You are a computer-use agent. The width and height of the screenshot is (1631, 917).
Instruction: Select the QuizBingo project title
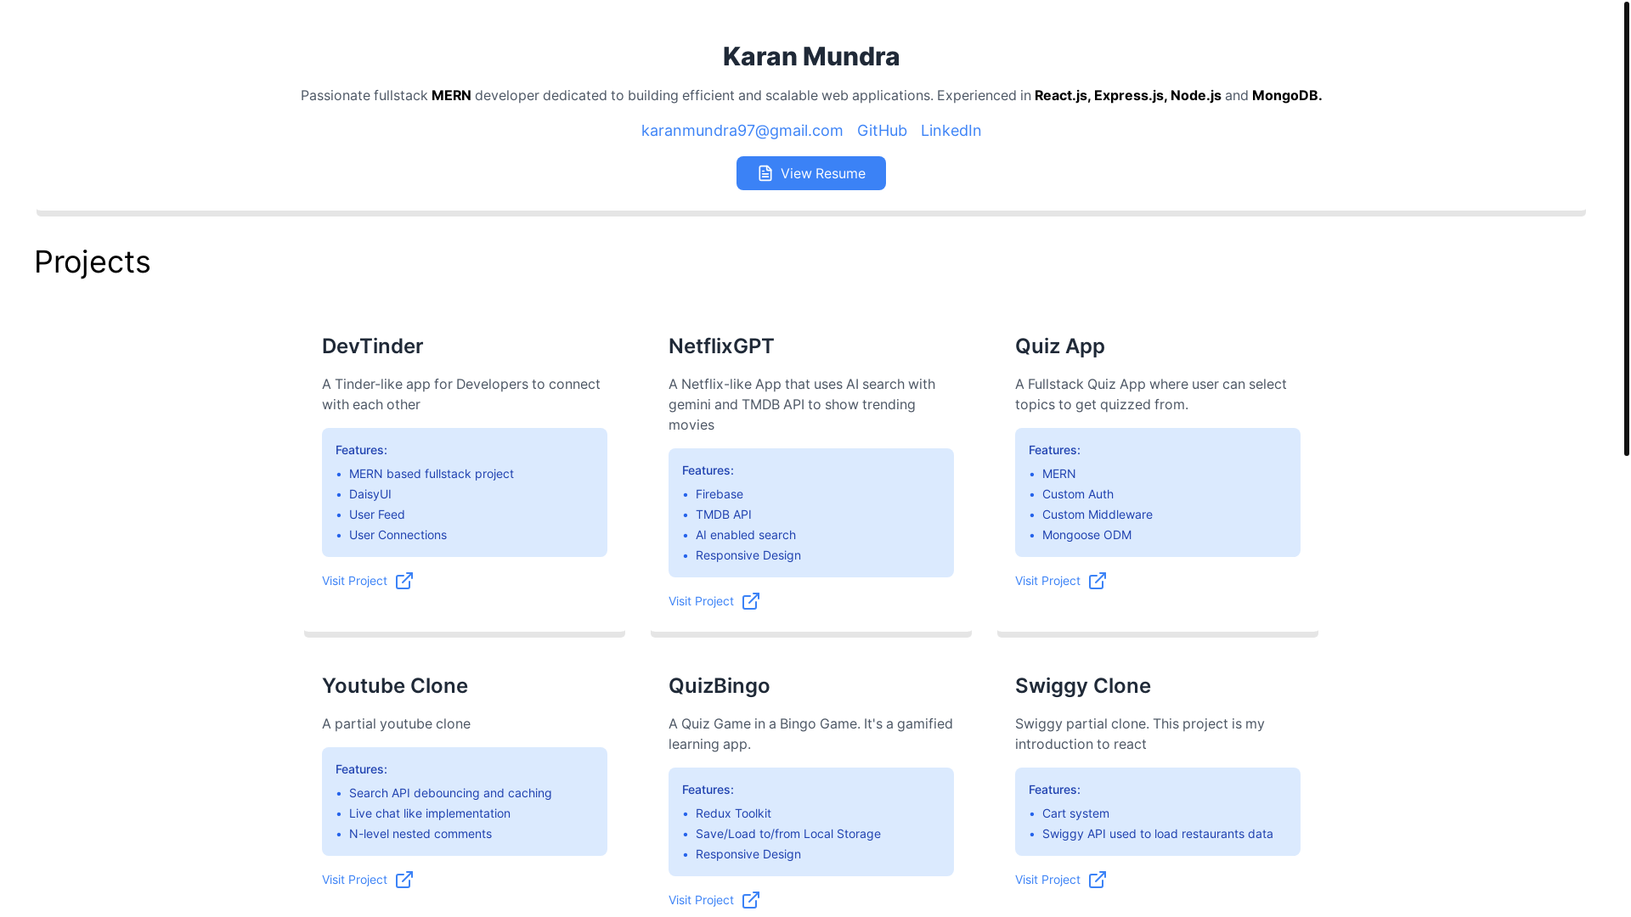pos(720,686)
